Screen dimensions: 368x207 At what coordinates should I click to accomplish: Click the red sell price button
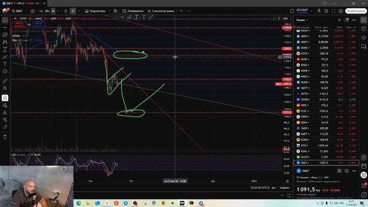pyautogui.click(x=19, y=24)
